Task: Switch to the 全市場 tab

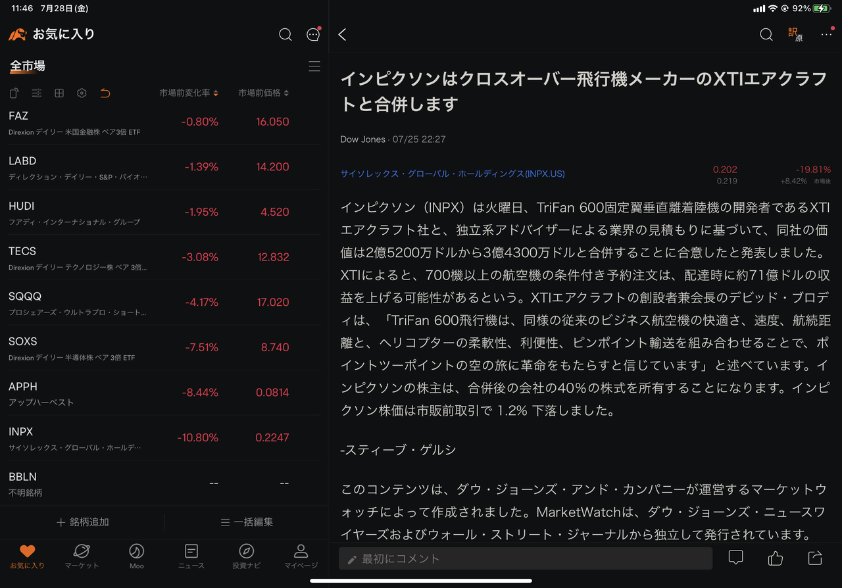Action: 25,66
